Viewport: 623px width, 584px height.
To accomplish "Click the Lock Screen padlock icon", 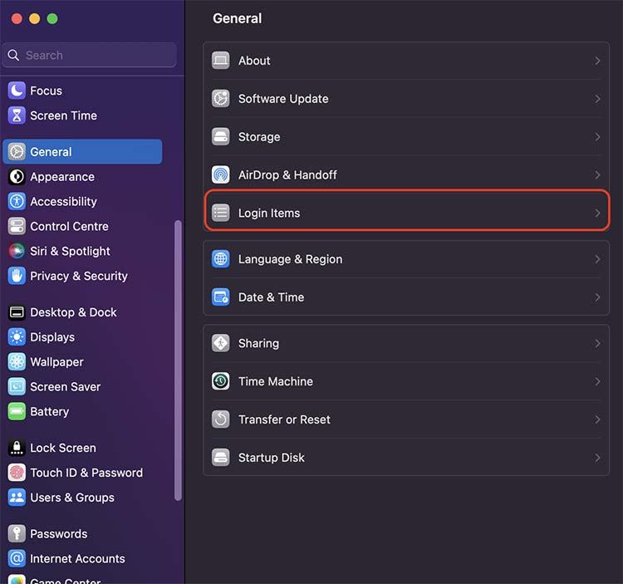I will coord(17,448).
